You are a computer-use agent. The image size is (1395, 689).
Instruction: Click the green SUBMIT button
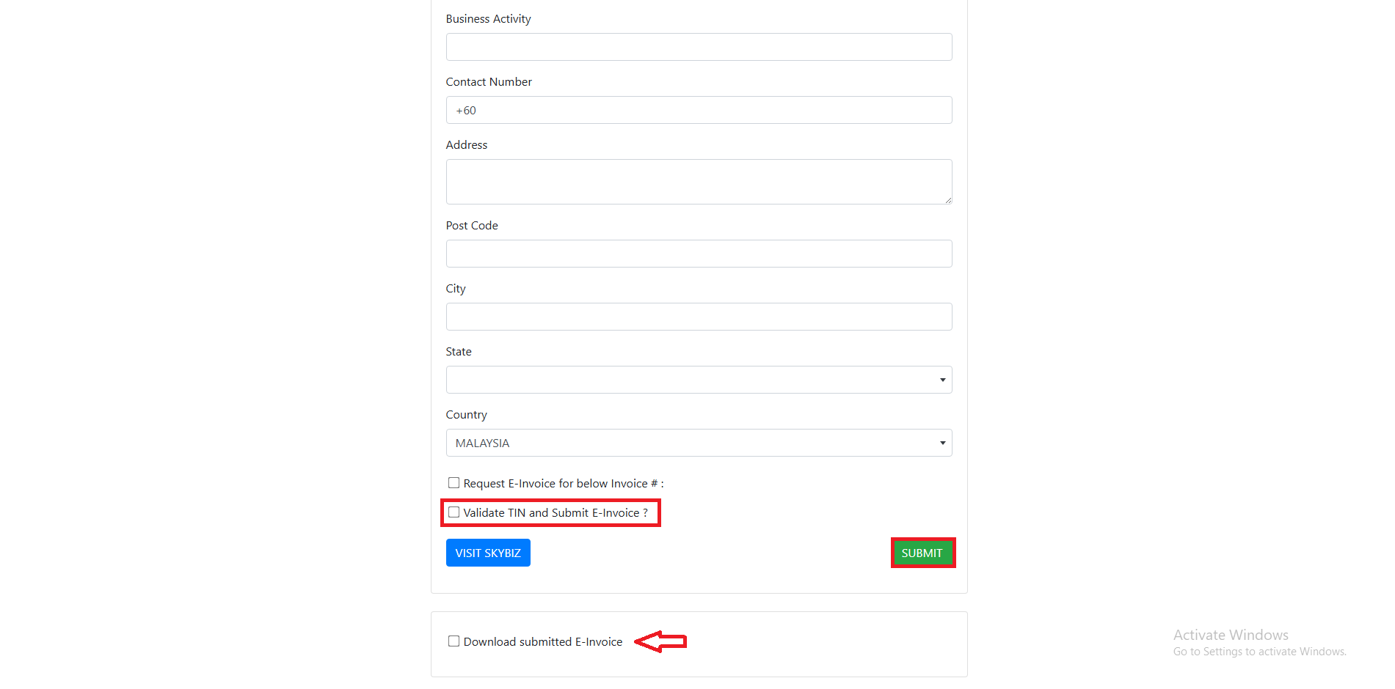pos(922,553)
